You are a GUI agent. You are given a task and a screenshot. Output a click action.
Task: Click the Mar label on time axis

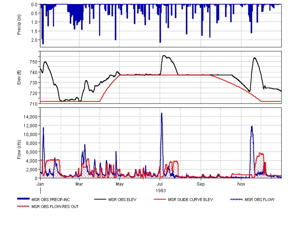(x=79, y=184)
